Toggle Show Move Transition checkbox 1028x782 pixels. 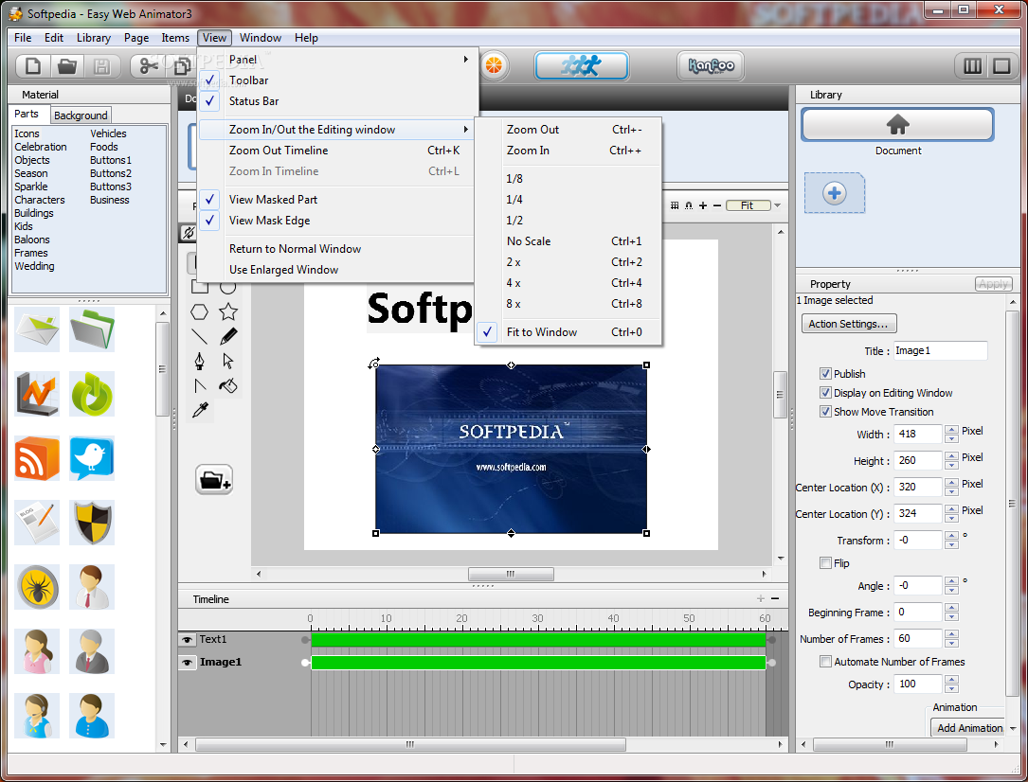(x=825, y=412)
